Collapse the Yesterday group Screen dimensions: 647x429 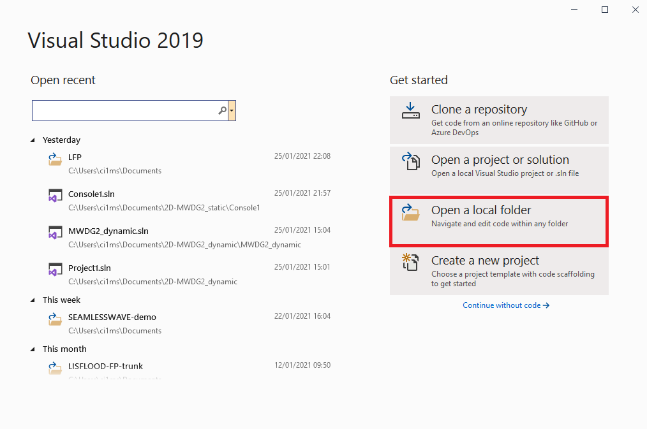(x=33, y=140)
